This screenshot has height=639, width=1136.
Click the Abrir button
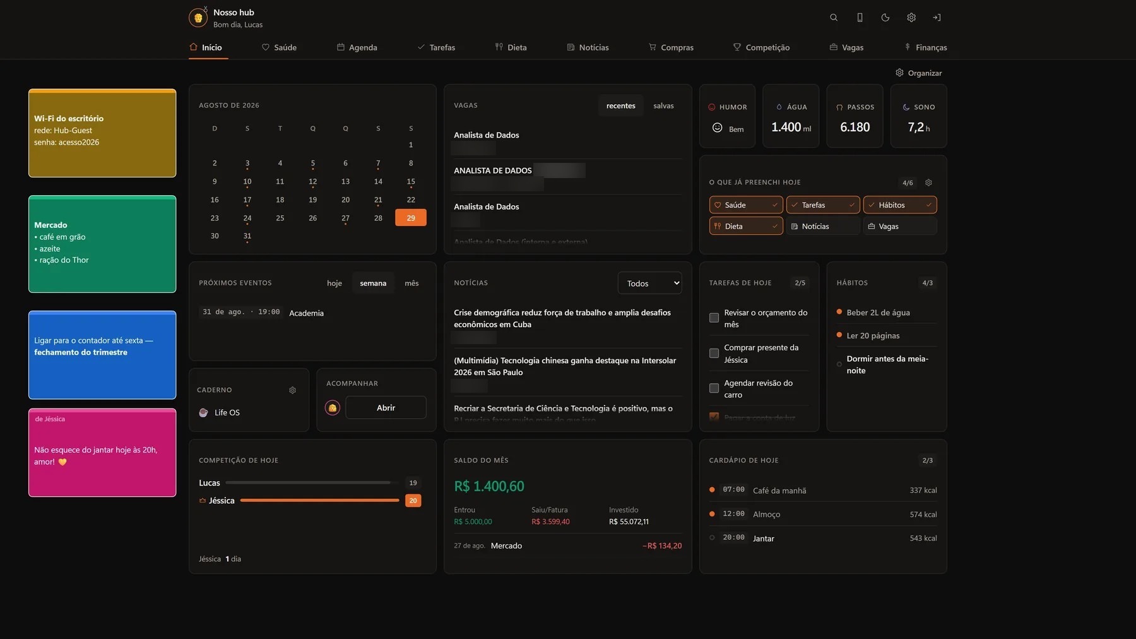tap(386, 408)
